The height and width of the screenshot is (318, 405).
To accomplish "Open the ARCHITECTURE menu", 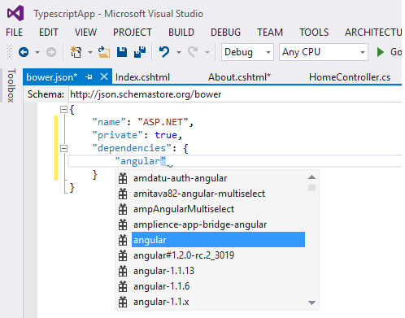I will (x=373, y=33).
